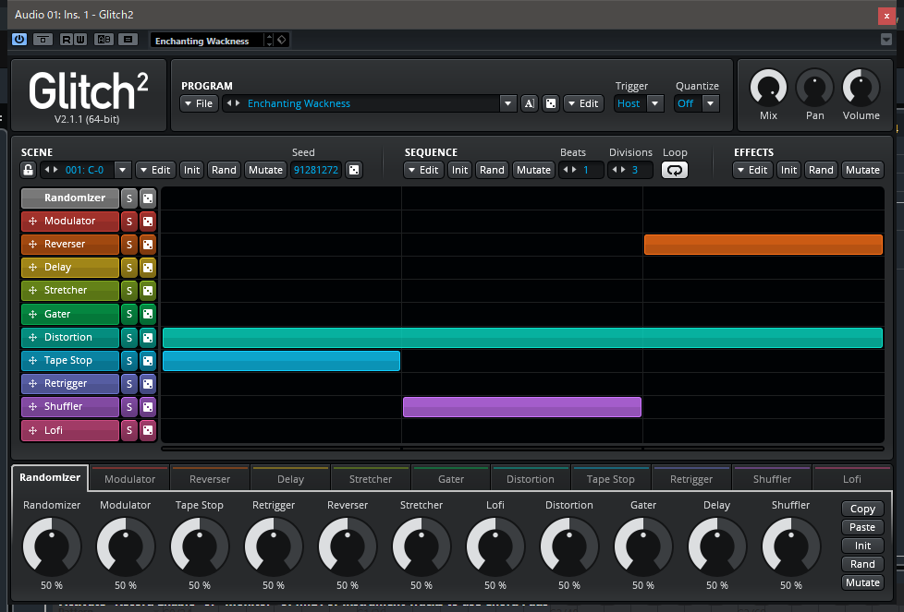
Task: Randomize the Stretcher lane with its dice
Action: pos(148,291)
